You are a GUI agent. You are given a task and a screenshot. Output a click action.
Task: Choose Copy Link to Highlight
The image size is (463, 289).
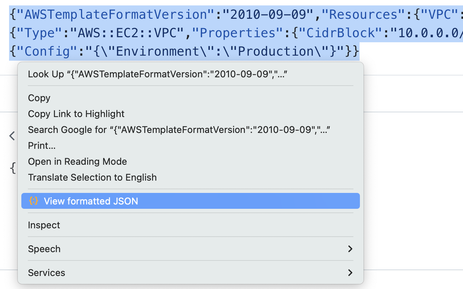pyautogui.click(x=191, y=114)
